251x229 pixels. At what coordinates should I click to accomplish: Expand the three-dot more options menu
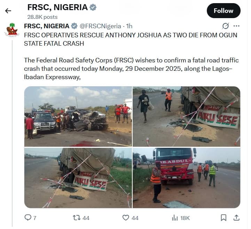pyautogui.click(x=236, y=26)
